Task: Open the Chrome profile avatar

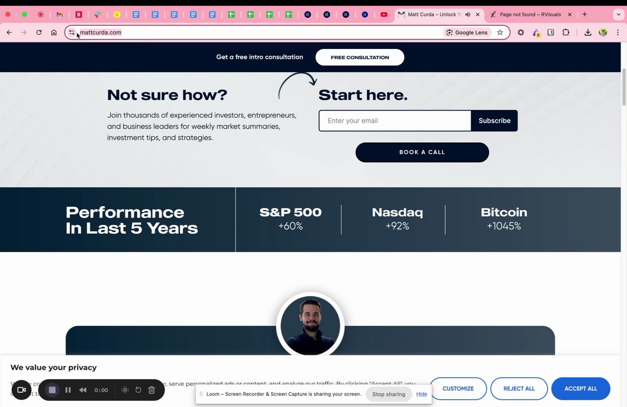Action: pyautogui.click(x=603, y=32)
